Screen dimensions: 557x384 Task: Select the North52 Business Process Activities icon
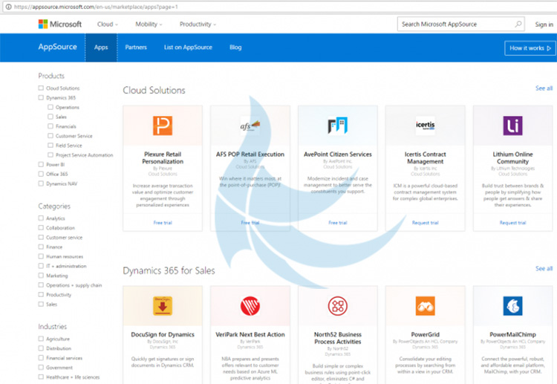337,306
